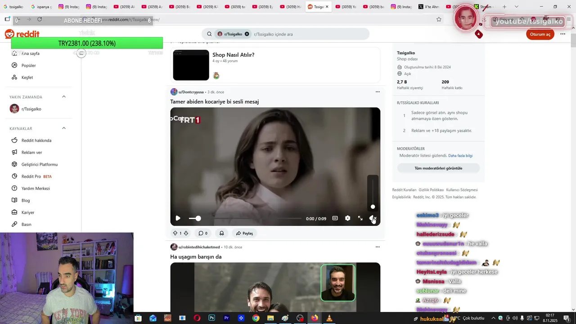This screenshot has height=324, width=576.
Task: Open Opera from the taskbar
Action: pos(197,318)
